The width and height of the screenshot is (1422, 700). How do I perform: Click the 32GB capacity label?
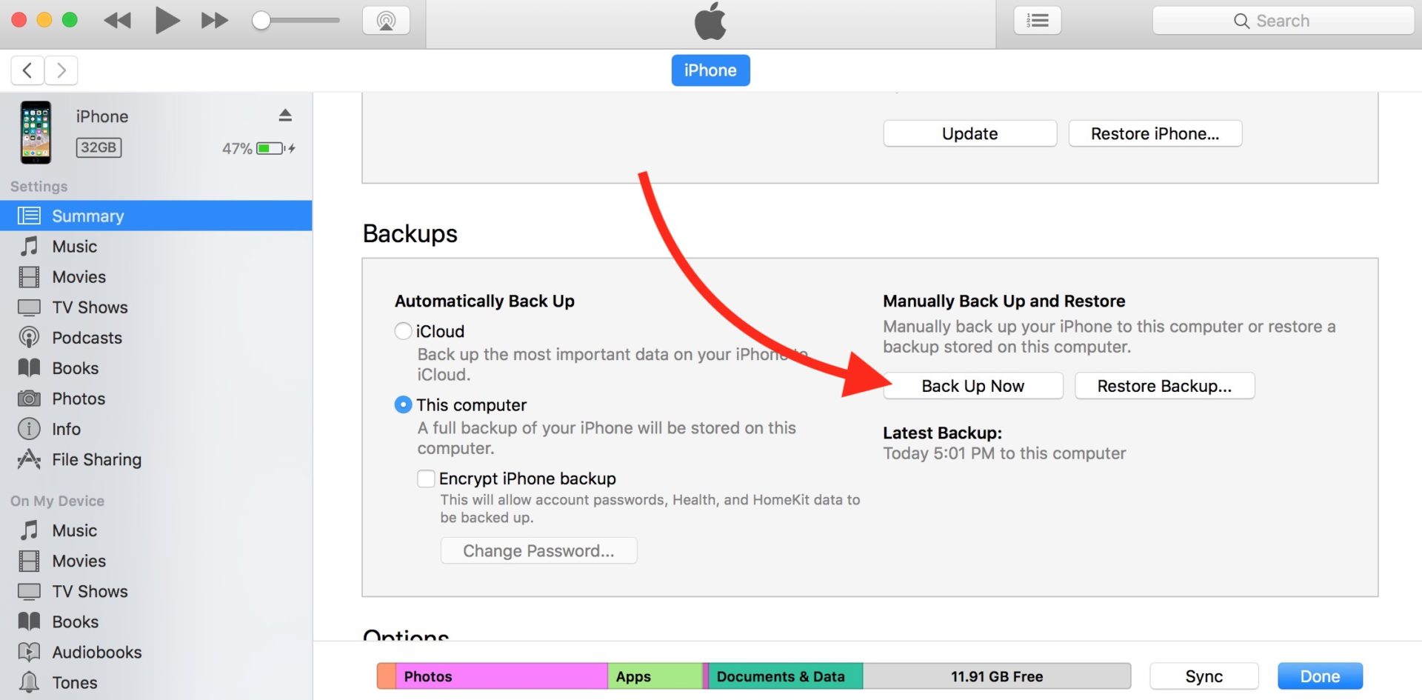coord(99,147)
